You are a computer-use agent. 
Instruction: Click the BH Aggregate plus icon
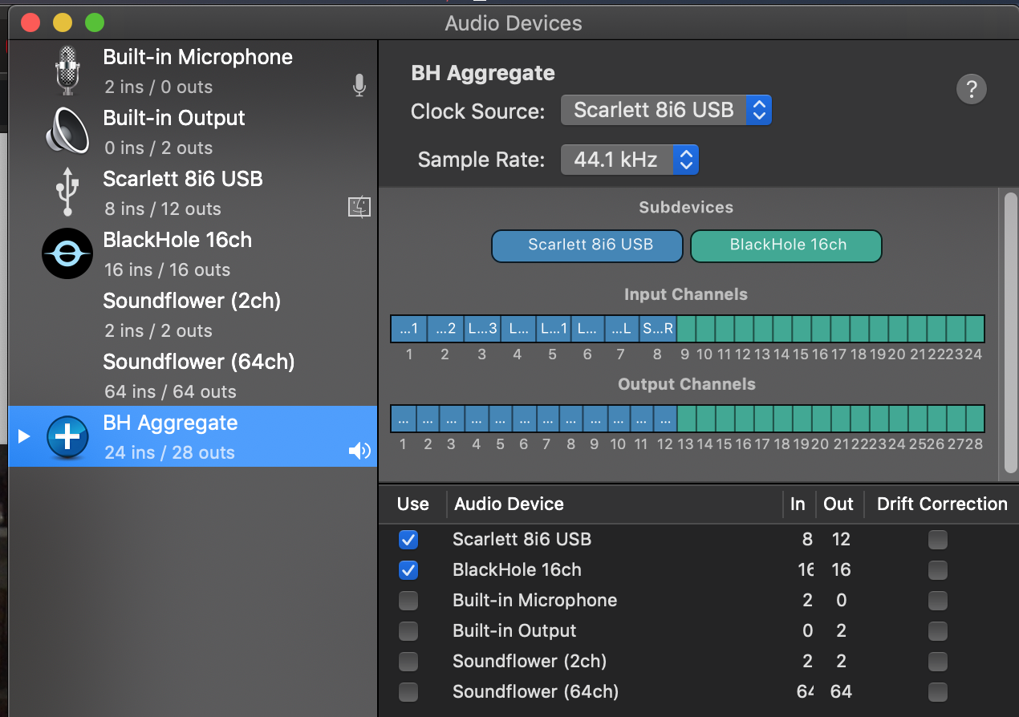point(67,436)
